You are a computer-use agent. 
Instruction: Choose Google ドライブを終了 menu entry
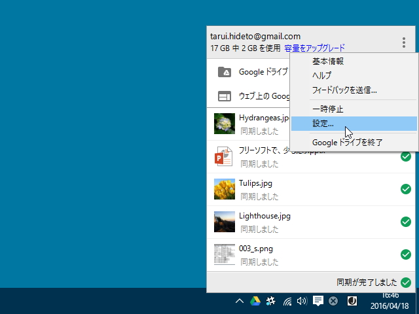tap(354, 143)
